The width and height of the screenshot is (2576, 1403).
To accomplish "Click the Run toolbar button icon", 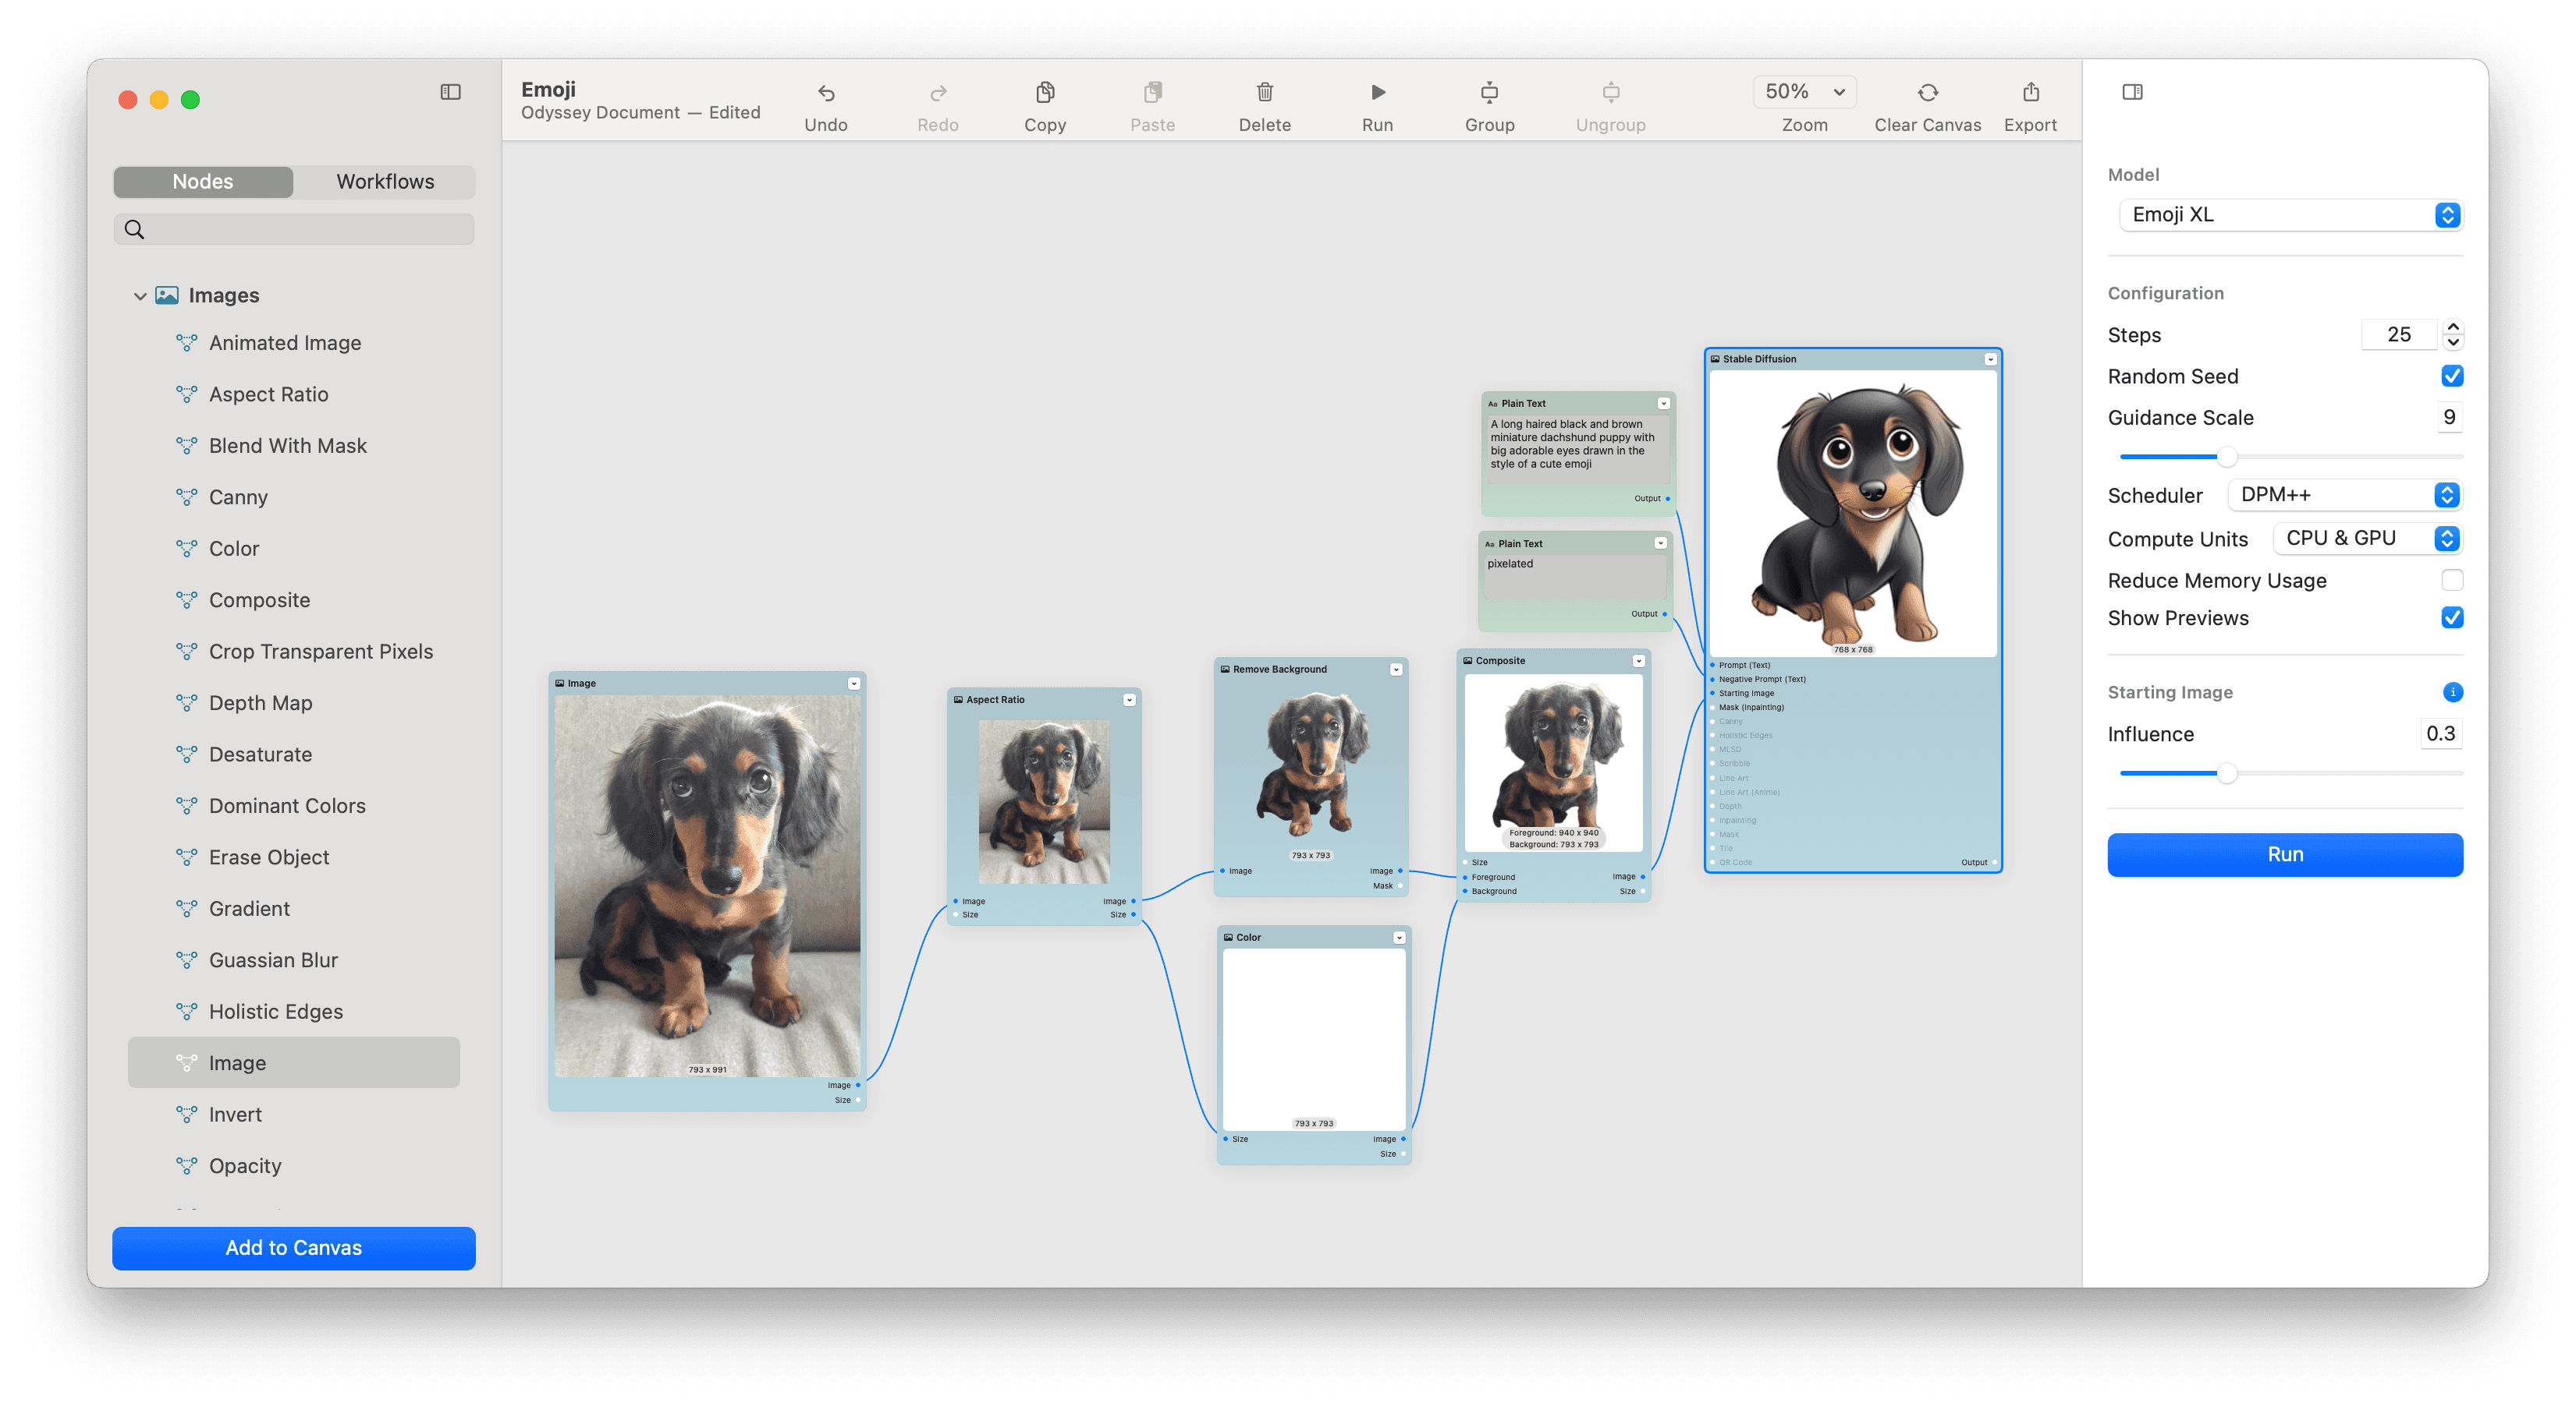I will coord(1378,91).
